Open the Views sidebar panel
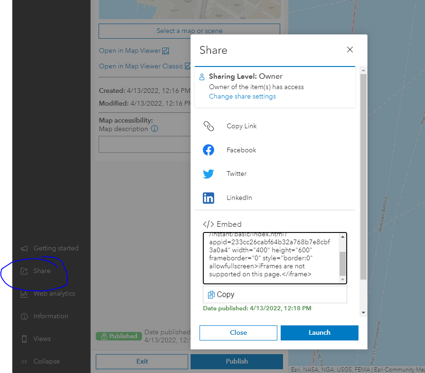The image size is (425, 373). tap(39, 339)
